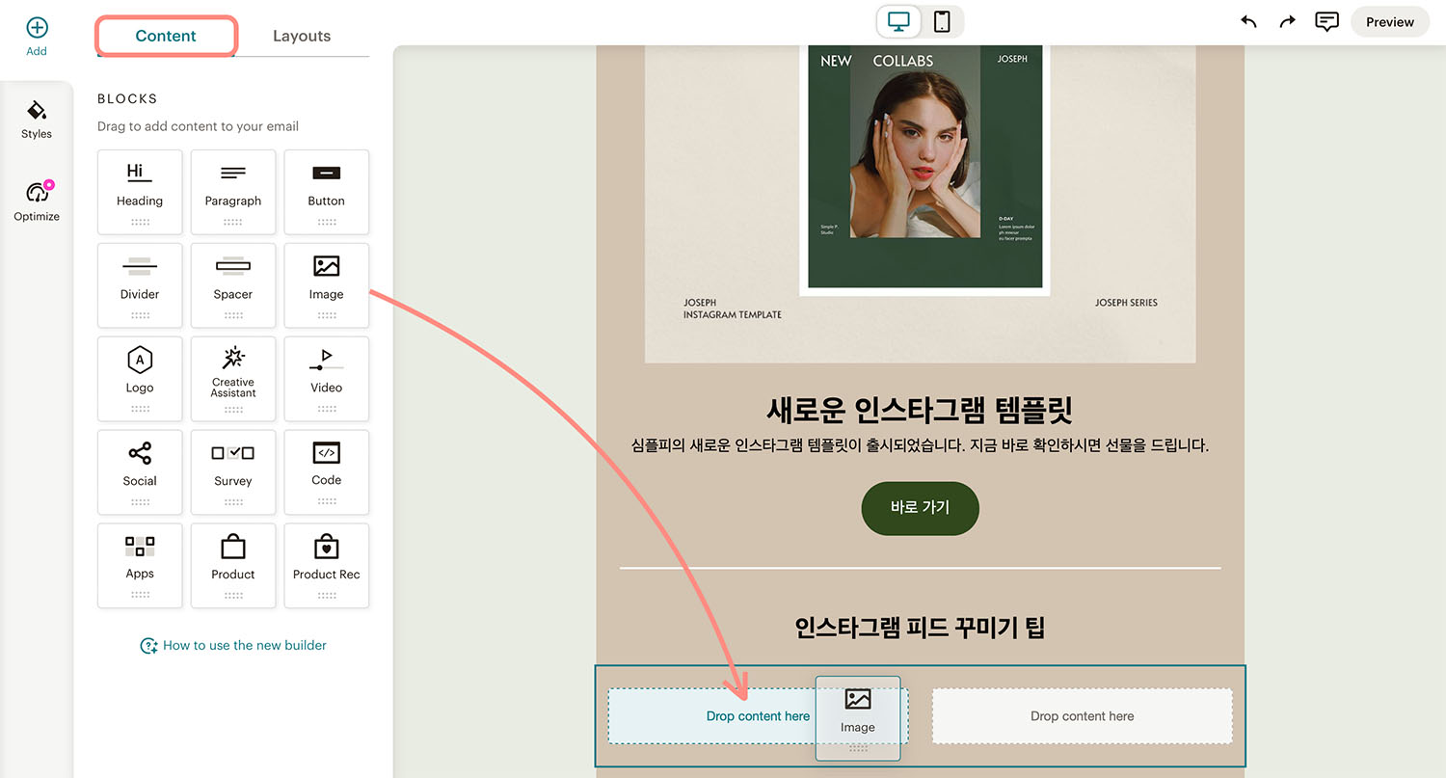Select the Paragraph block
1446x778 pixels.
pyautogui.click(x=233, y=192)
